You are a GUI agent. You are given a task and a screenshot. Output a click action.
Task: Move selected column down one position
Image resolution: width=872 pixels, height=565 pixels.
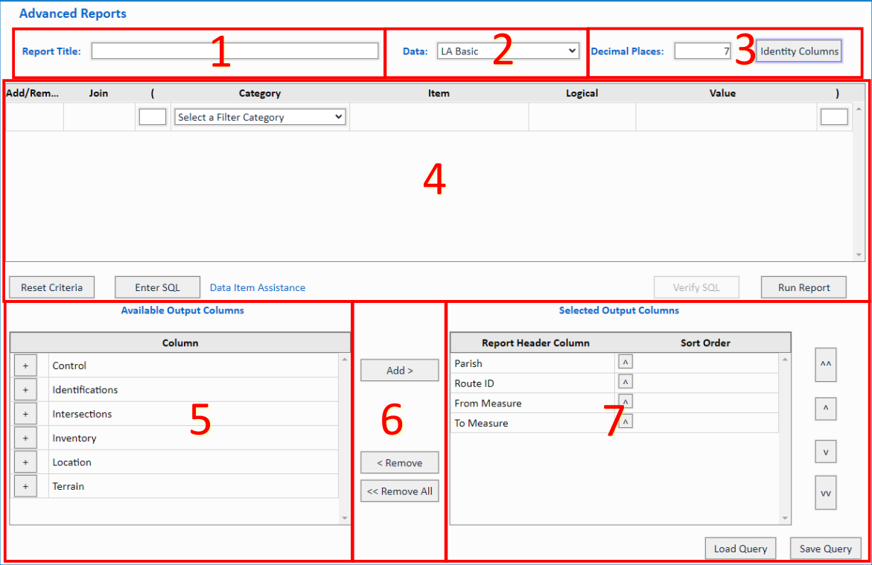coord(825,451)
